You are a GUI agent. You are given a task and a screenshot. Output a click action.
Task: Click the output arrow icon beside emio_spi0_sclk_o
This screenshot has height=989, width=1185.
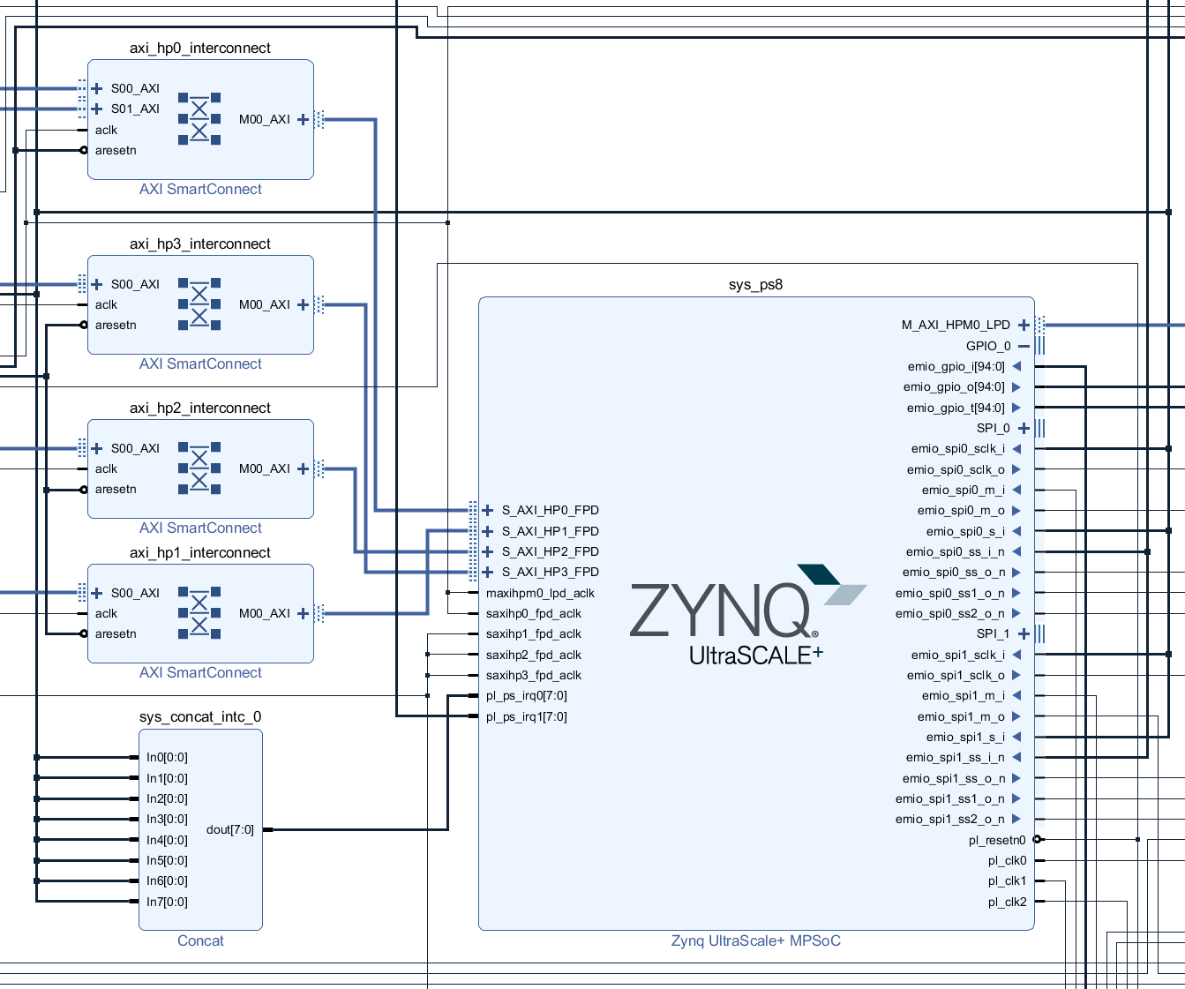[1016, 469]
